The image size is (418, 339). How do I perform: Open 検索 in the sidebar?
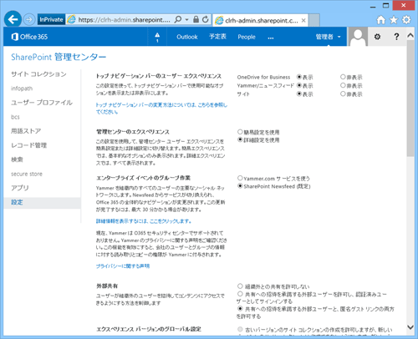(17, 159)
